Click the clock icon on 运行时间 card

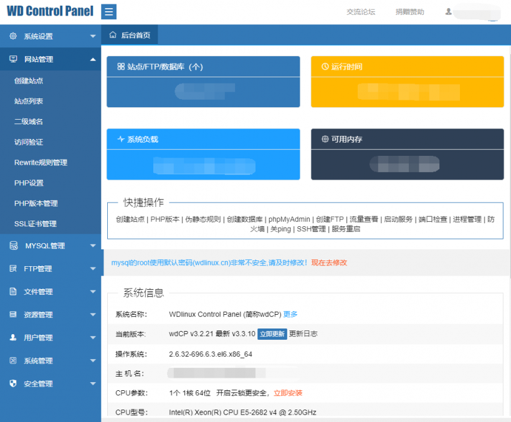point(325,67)
